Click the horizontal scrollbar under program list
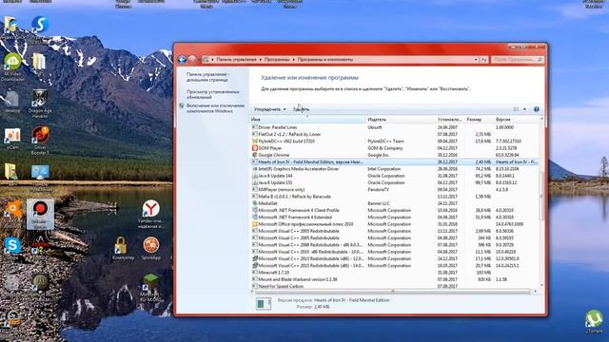 coord(392,292)
